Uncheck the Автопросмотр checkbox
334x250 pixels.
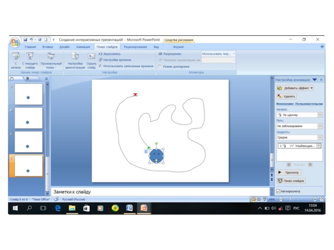click(x=278, y=191)
